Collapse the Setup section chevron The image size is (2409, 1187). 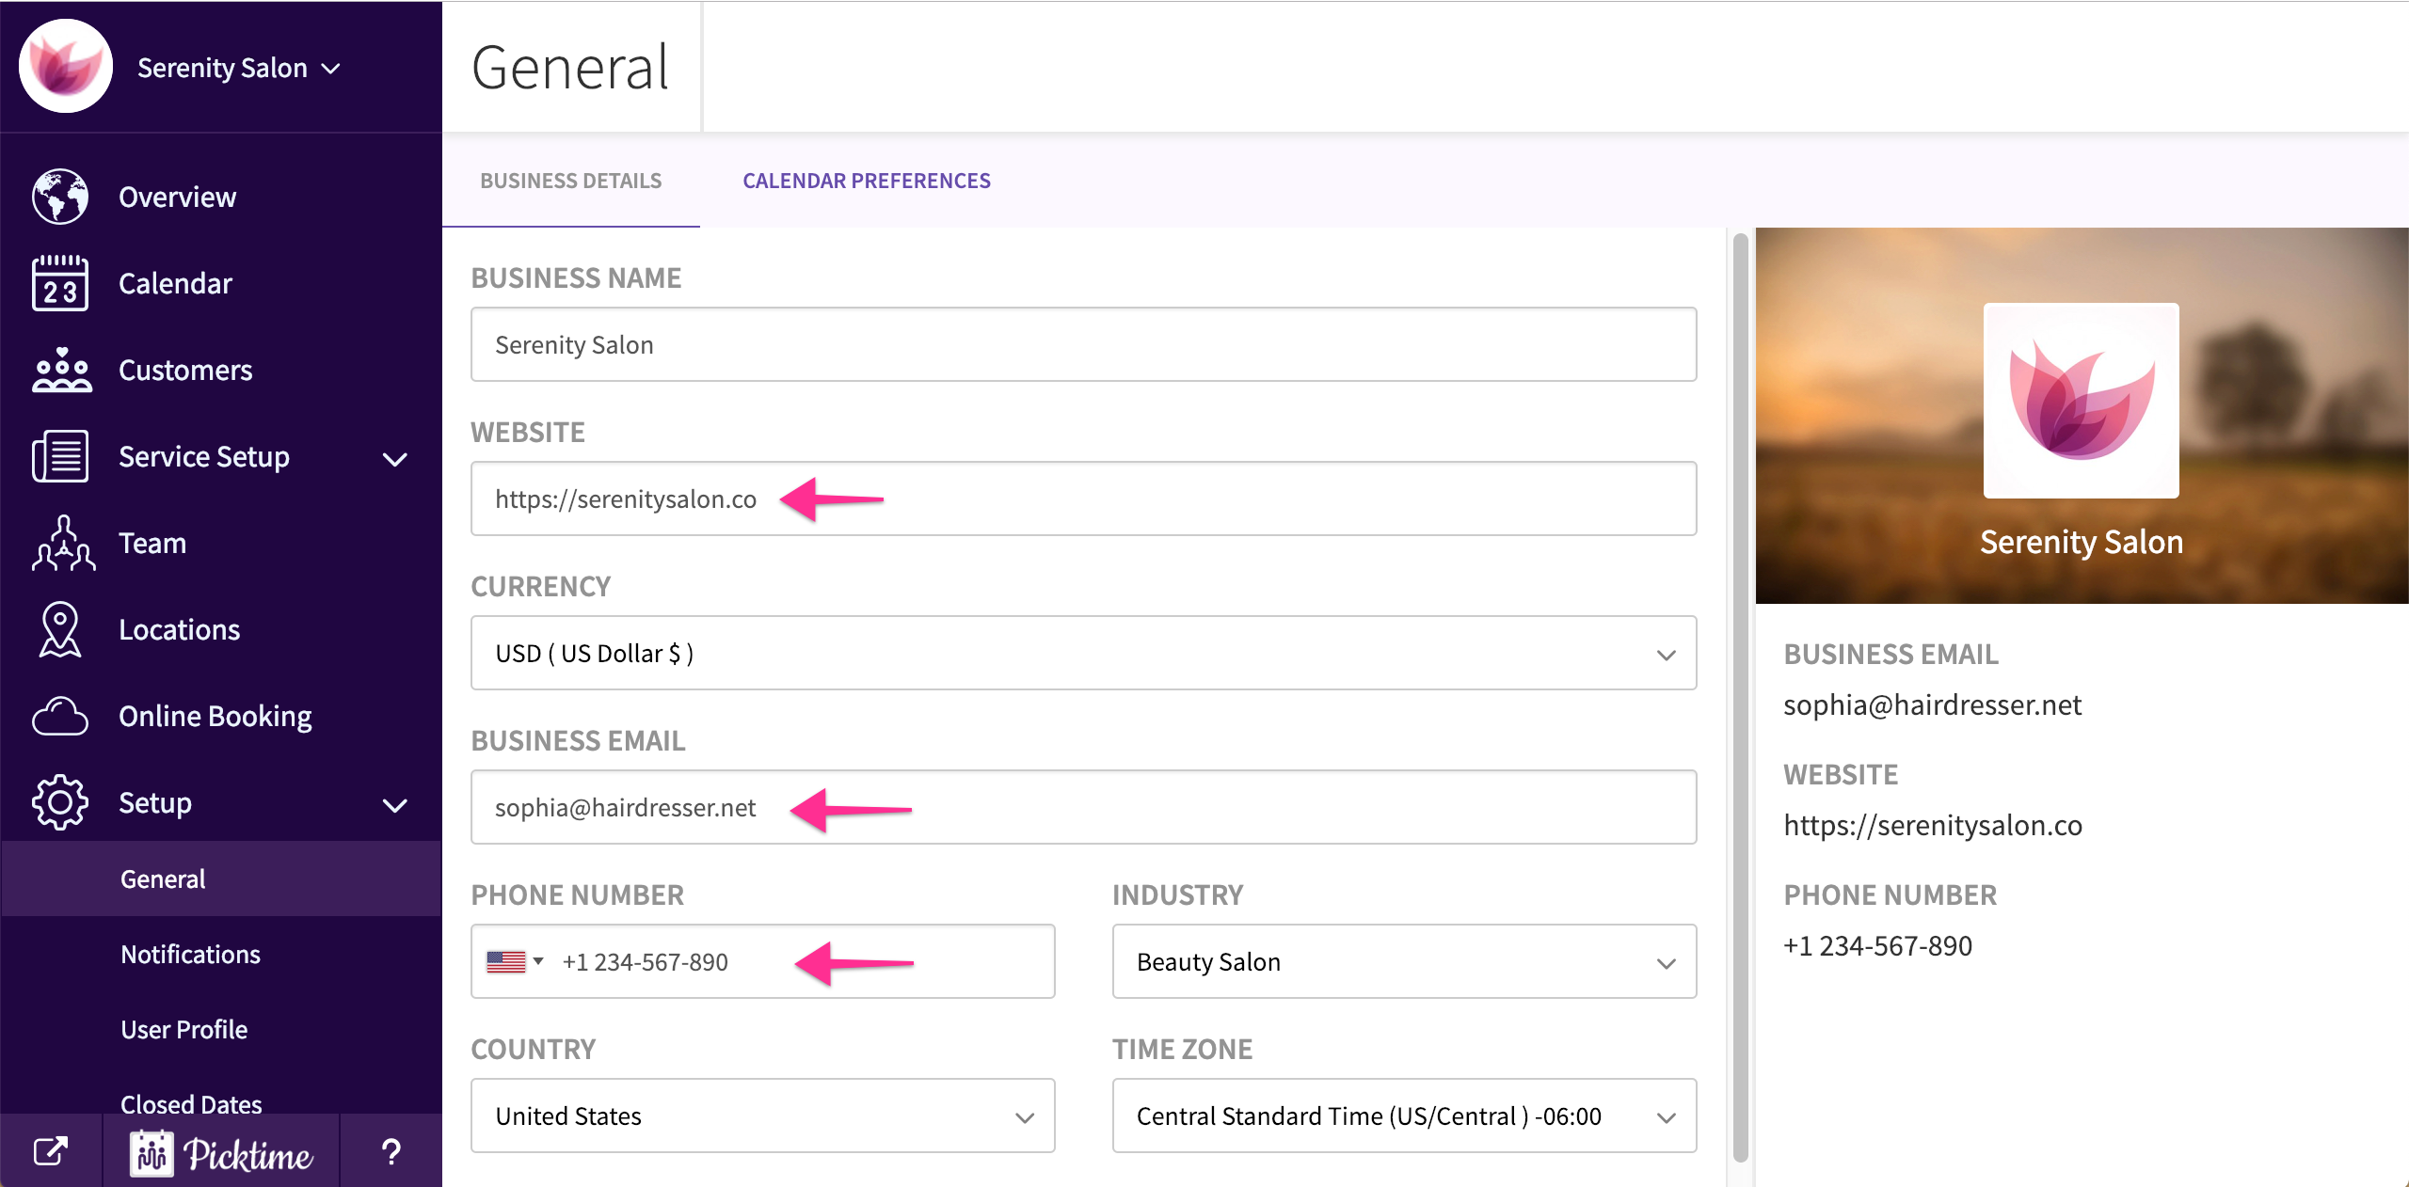[x=395, y=805]
